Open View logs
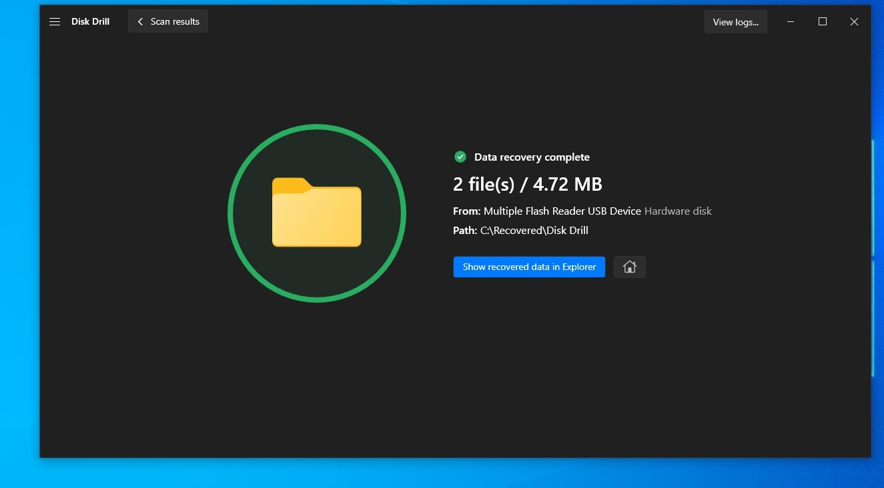This screenshot has height=488, width=884. pos(736,22)
